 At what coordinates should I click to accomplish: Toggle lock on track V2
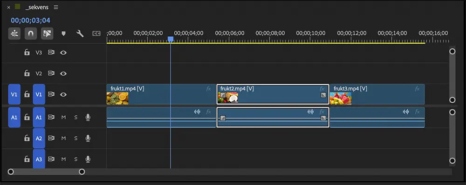27,73
